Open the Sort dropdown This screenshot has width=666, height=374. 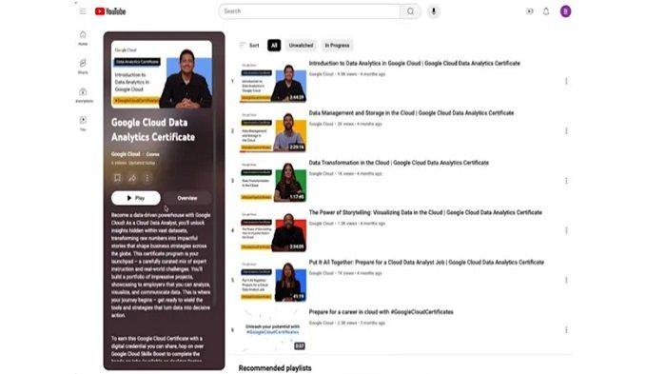(x=249, y=46)
